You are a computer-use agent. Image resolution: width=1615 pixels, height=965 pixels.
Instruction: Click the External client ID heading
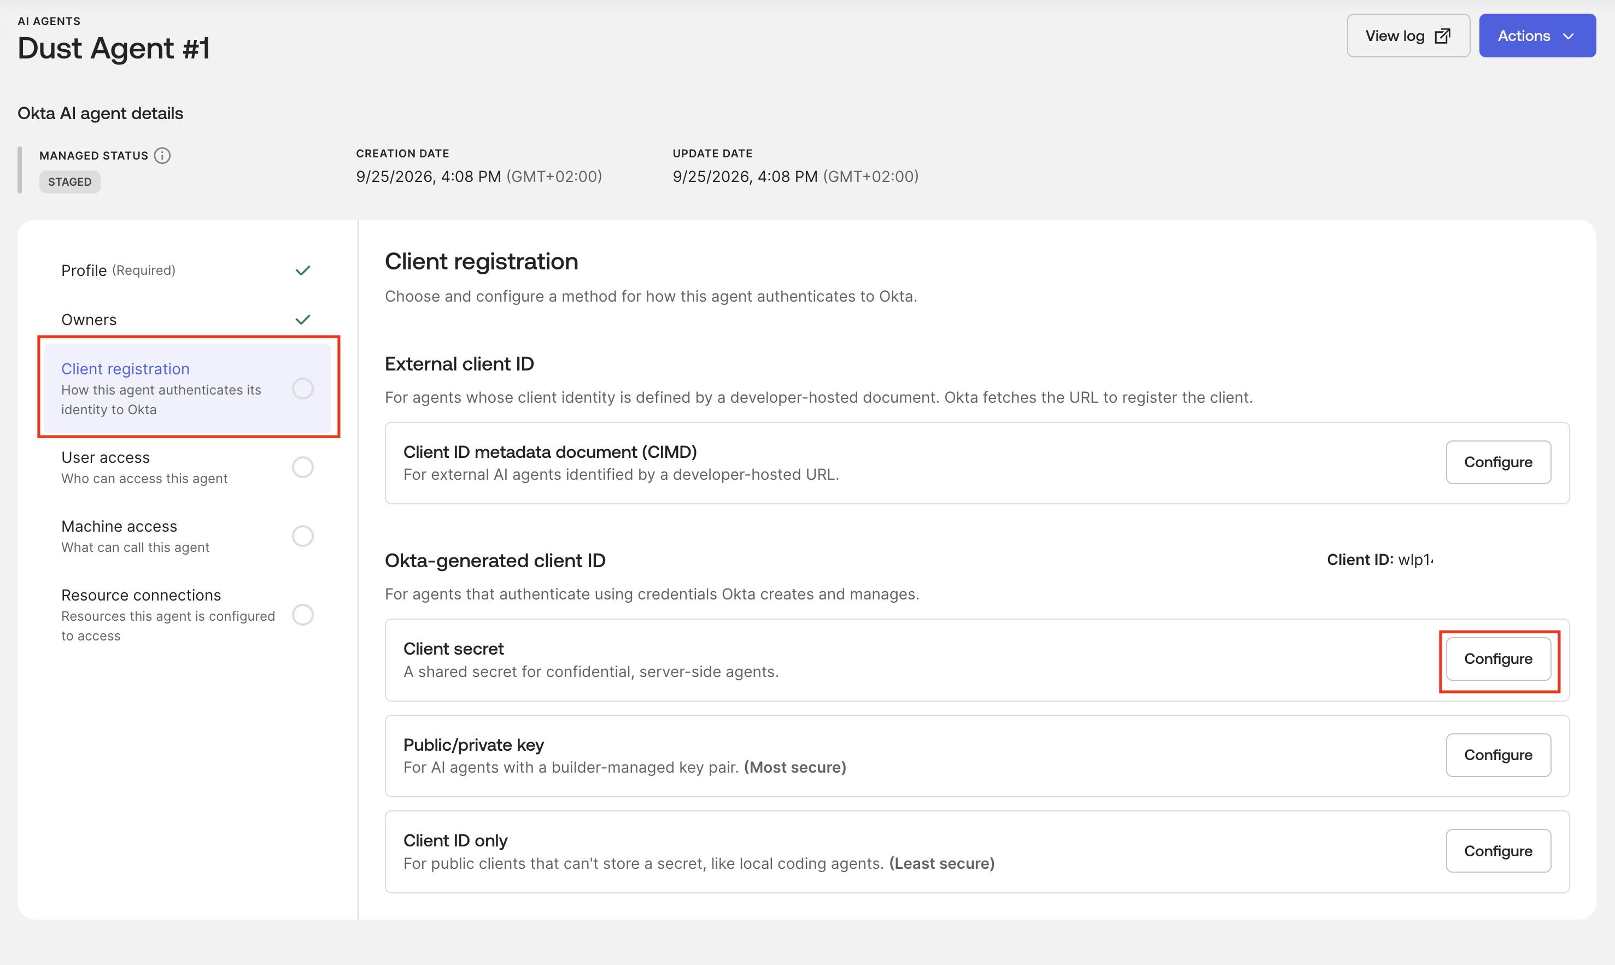pyautogui.click(x=459, y=364)
